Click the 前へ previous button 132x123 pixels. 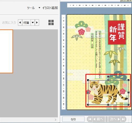pos(99,119)
